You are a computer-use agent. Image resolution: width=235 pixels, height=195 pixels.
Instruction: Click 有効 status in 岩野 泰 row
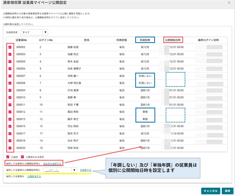pyautogui.click(x=122, y=97)
